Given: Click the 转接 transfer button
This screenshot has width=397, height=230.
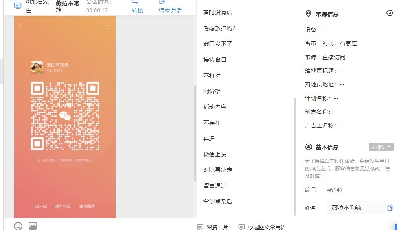Looking at the screenshot, I should click(137, 7).
